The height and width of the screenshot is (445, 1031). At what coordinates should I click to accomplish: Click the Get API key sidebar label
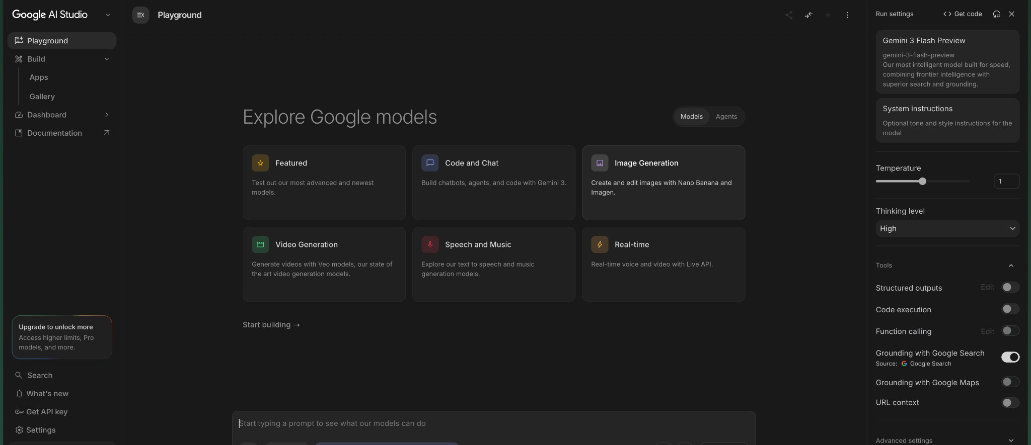[47, 412]
